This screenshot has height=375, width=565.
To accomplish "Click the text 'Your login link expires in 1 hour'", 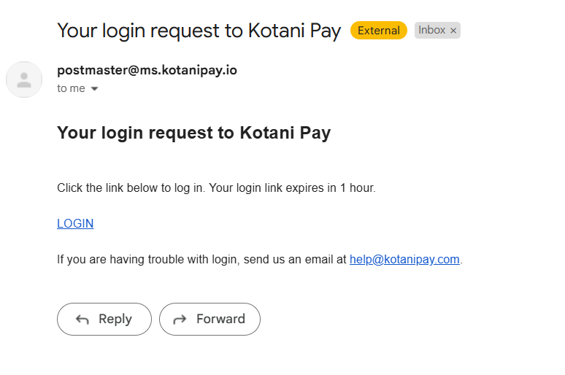I will 291,187.
